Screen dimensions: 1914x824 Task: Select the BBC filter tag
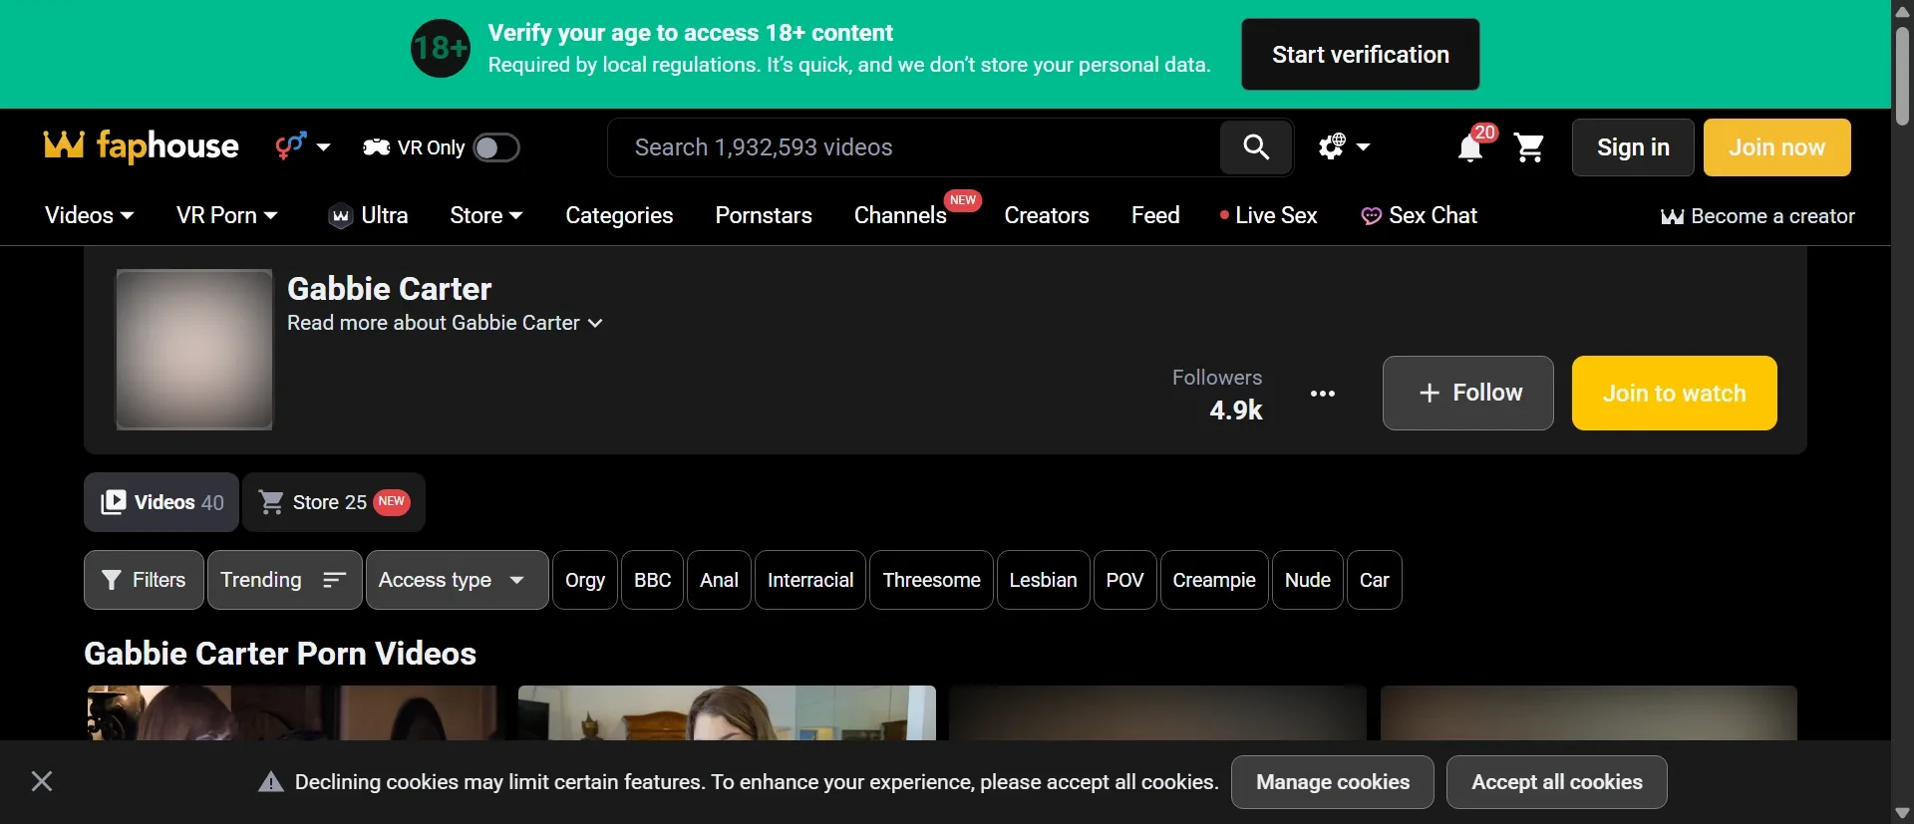coord(653,580)
